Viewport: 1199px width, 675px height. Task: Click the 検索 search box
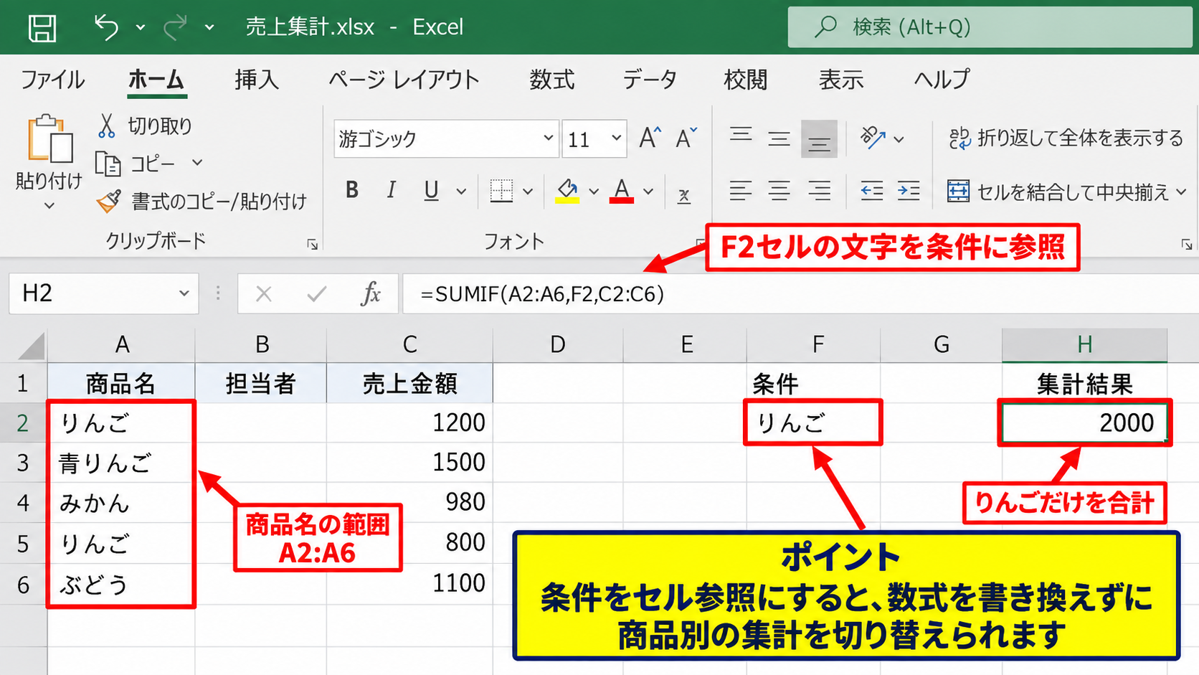[x=990, y=27]
